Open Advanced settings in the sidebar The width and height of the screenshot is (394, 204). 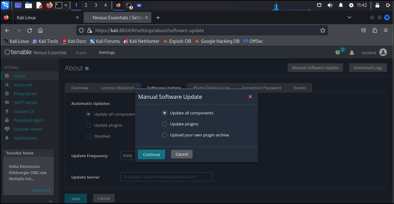pyautogui.click(x=29, y=85)
